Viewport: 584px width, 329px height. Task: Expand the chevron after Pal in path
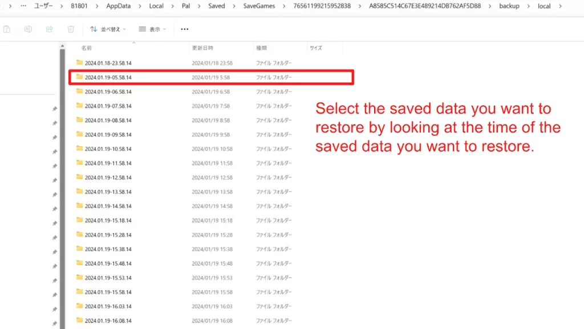(199, 6)
